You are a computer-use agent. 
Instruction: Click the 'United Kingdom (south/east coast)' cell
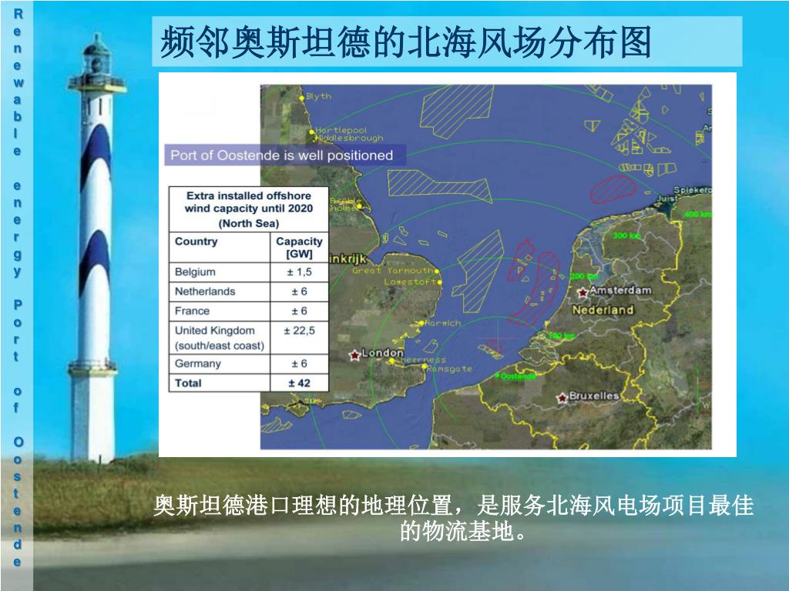220,338
